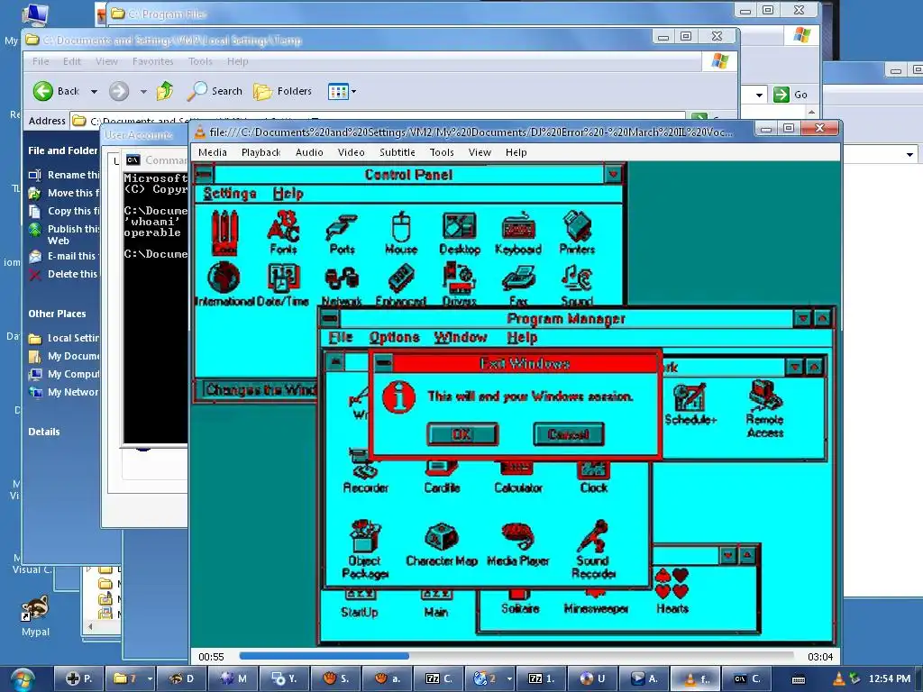Image resolution: width=923 pixels, height=692 pixels.
Task: Open the Favorites menu in Explorer
Action: point(153,61)
